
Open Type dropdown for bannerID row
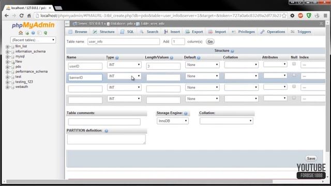(124, 76)
